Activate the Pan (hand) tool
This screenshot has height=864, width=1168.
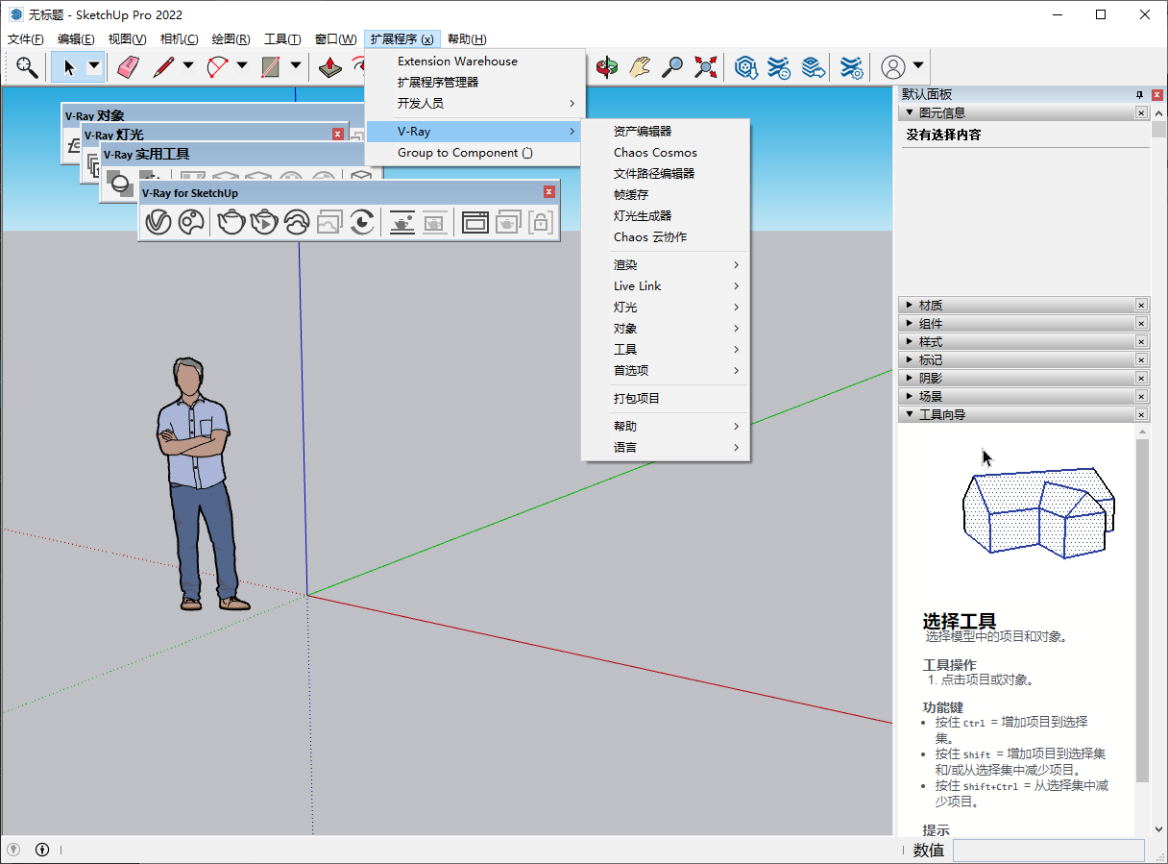(x=640, y=67)
